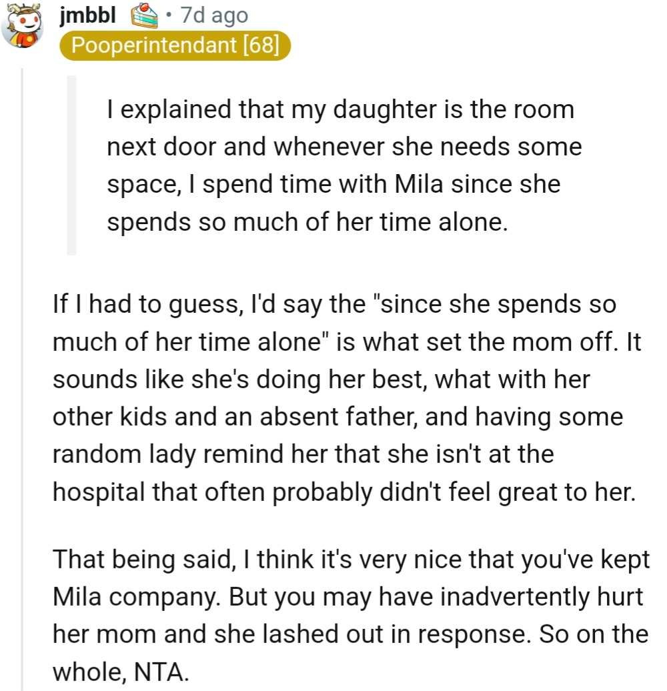Click the quoted line starting "I explained that"

(340, 109)
